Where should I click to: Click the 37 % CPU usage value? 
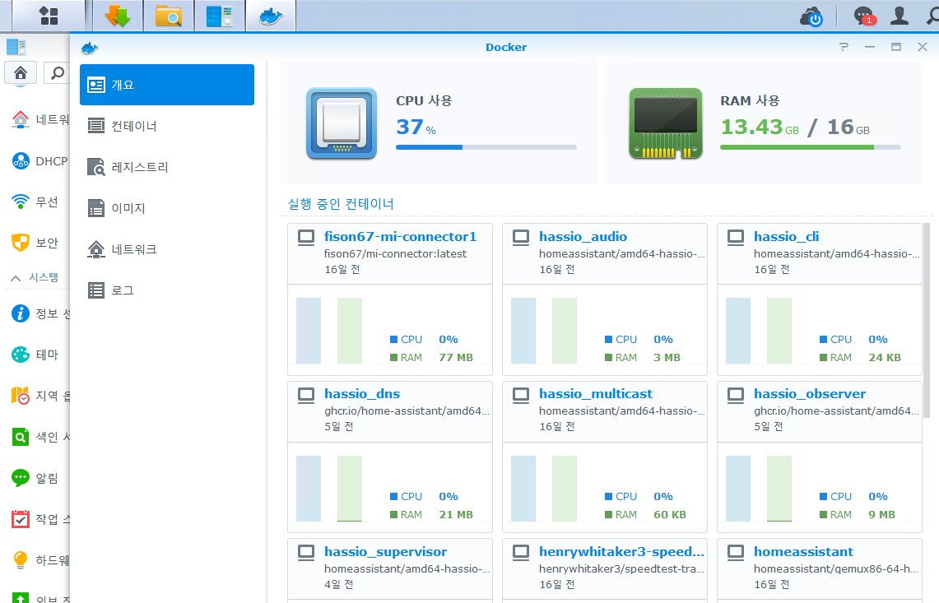[416, 127]
